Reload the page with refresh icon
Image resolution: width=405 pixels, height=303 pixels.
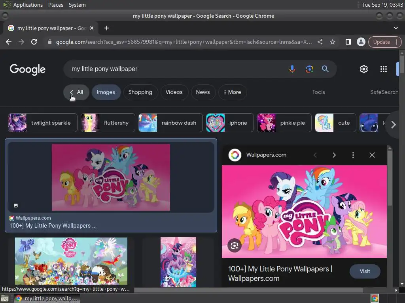pyautogui.click(x=34, y=42)
